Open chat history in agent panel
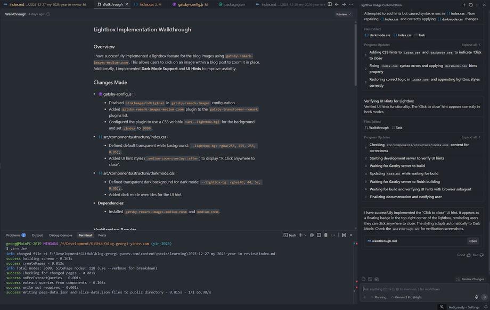Viewport: 490px width, 310px height. point(471,5)
